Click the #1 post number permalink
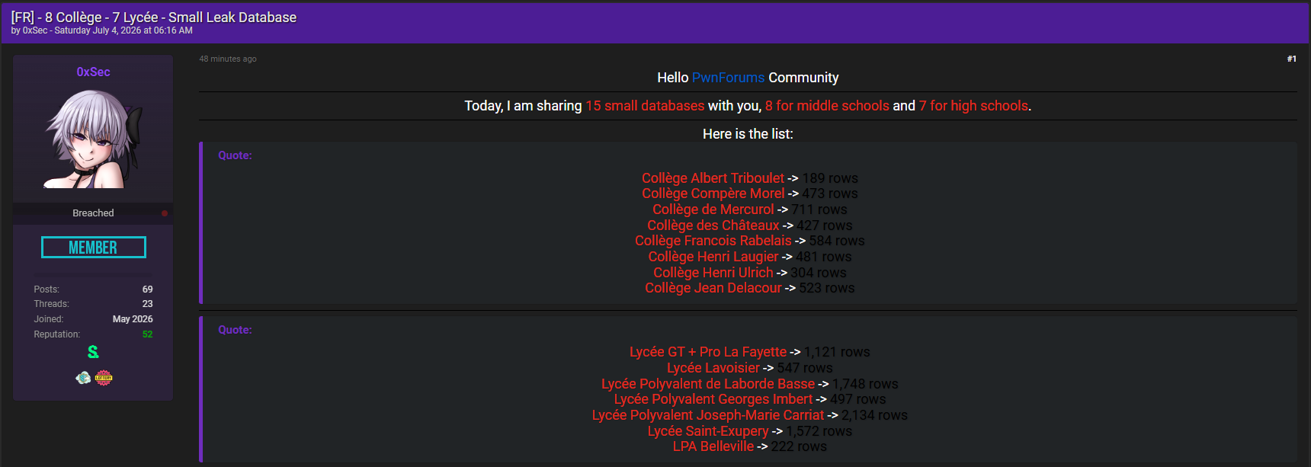 click(x=1291, y=59)
